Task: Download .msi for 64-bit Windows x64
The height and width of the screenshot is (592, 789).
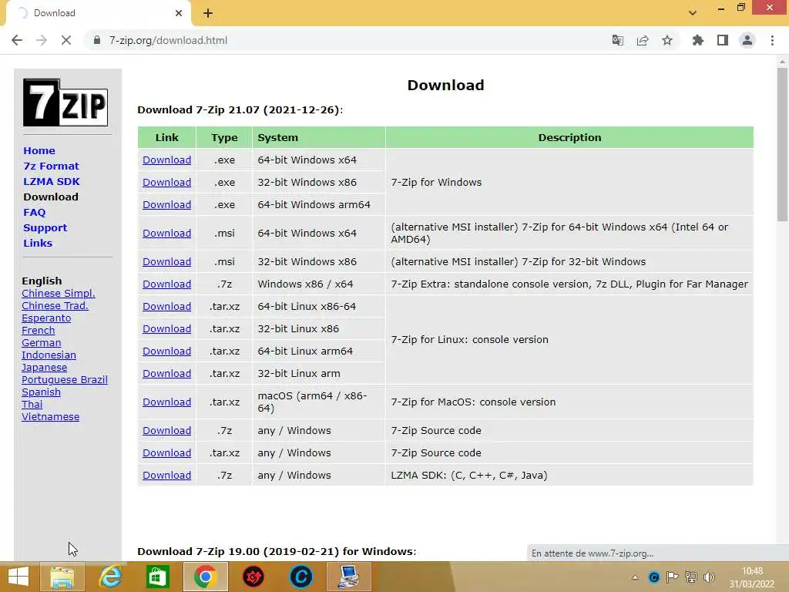Action: [x=166, y=233]
